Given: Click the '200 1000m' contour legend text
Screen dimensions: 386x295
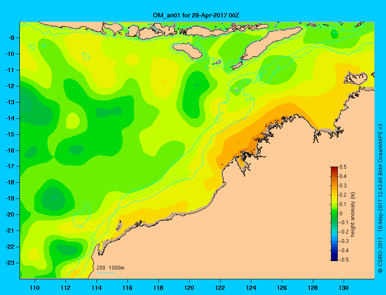Looking at the screenshot, I should click(x=110, y=267).
